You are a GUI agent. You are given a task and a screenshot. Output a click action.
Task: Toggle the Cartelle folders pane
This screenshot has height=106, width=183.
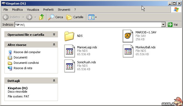coord(75,17)
